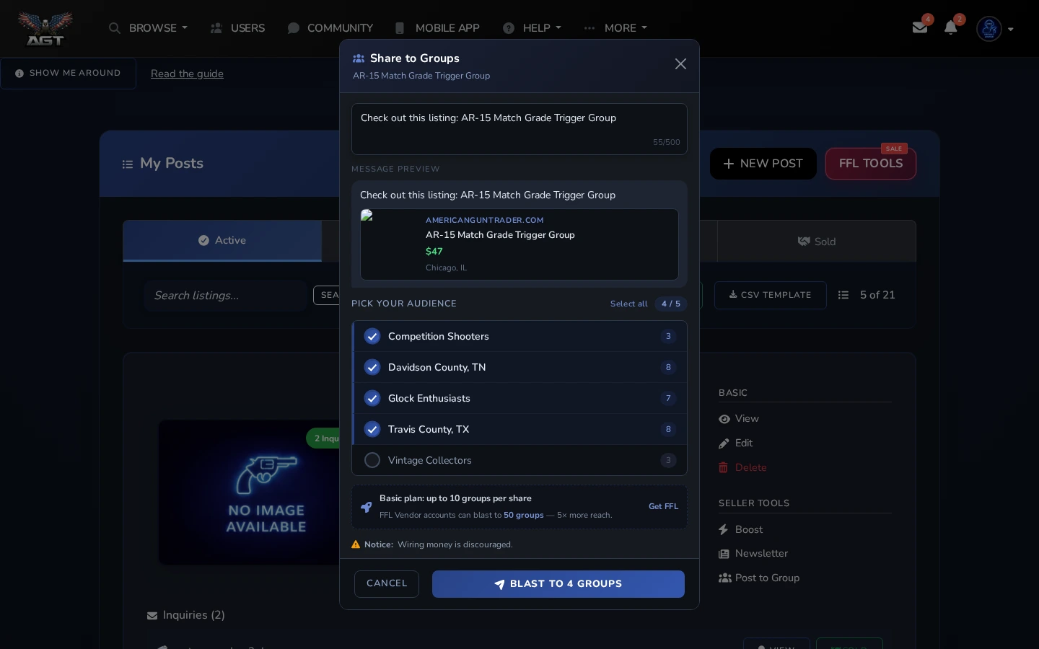
Task: Close the Share to Groups dialog
Action: pyautogui.click(x=680, y=64)
